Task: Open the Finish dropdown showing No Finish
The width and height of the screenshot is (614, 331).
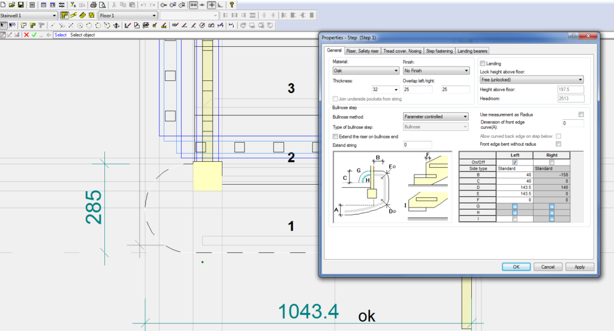Action: pyautogui.click(x=436, y=71)
